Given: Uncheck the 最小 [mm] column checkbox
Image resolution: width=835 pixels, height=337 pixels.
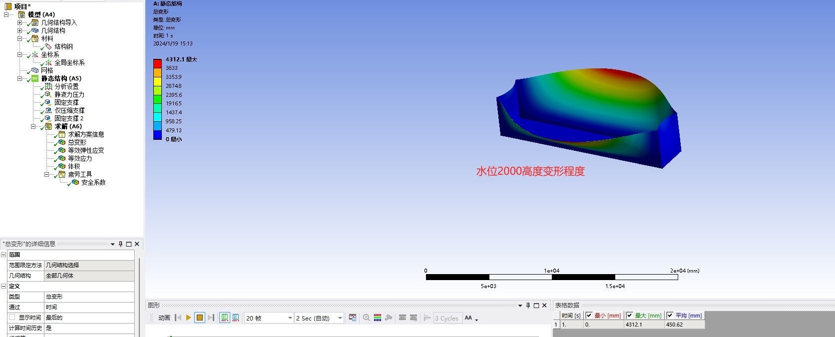Looking at the screenshot, I should click(x=589, y=315).
